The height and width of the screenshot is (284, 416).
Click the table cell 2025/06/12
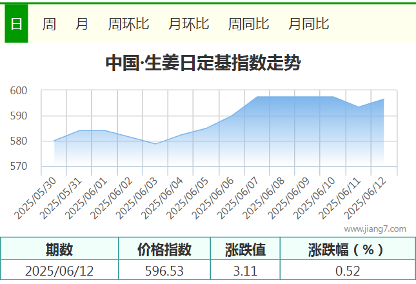(x=59, y=271)
